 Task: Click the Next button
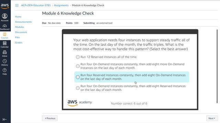click(x=212, y=118)
